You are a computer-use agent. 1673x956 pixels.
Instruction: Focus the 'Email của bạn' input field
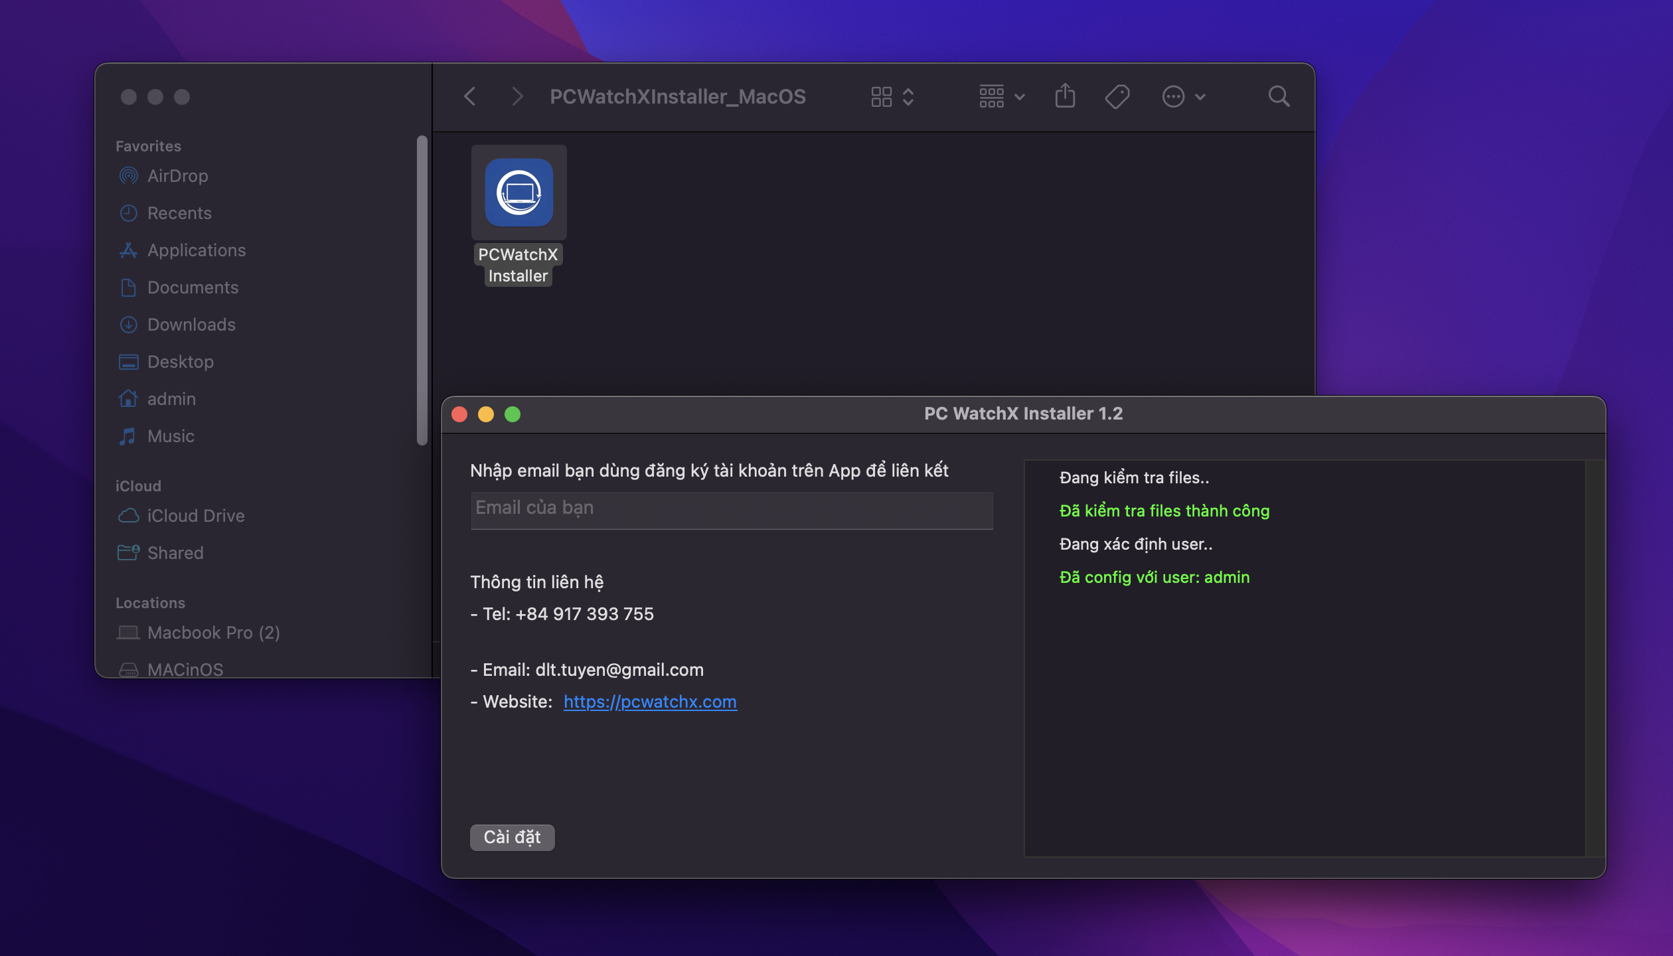(x=732, y=510)
